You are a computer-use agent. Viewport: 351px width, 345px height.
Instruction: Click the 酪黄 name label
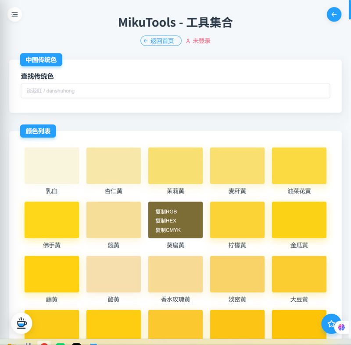[x=114, y=299]
